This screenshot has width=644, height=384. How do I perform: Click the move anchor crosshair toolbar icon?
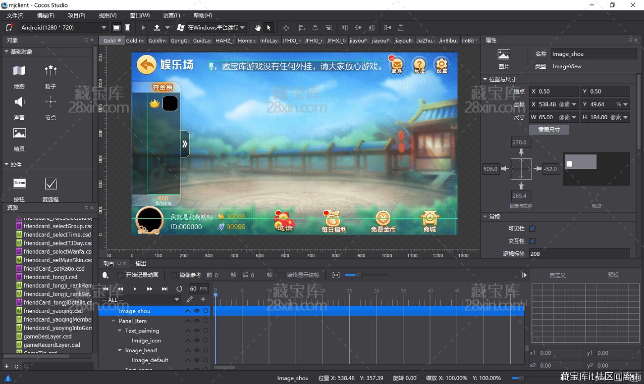coord(286,28)
